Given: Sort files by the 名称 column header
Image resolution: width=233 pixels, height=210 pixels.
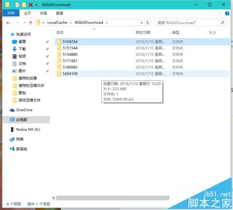Looking at the screenshot, I should click(x=60, y=33).
